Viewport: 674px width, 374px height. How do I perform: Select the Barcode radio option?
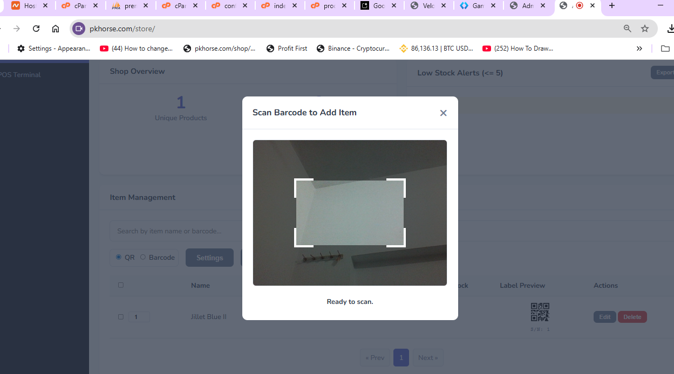[143, 257]
